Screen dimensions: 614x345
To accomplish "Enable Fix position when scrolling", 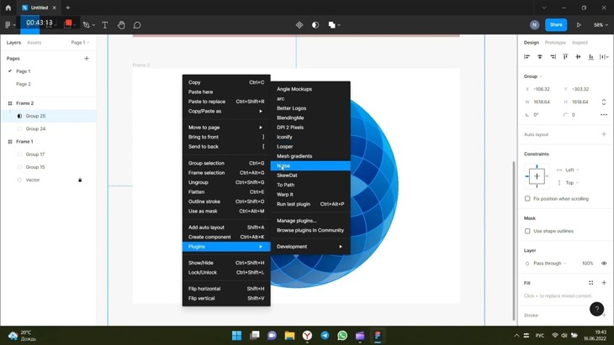I will [x=527, y=199].
